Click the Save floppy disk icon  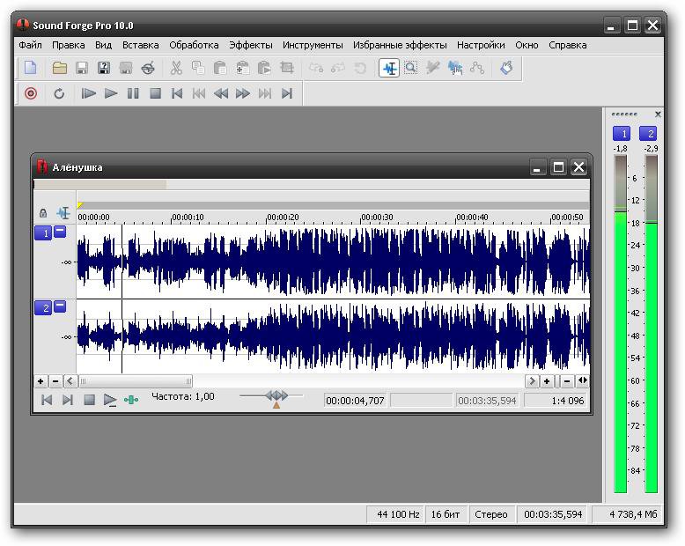point(82,68)
